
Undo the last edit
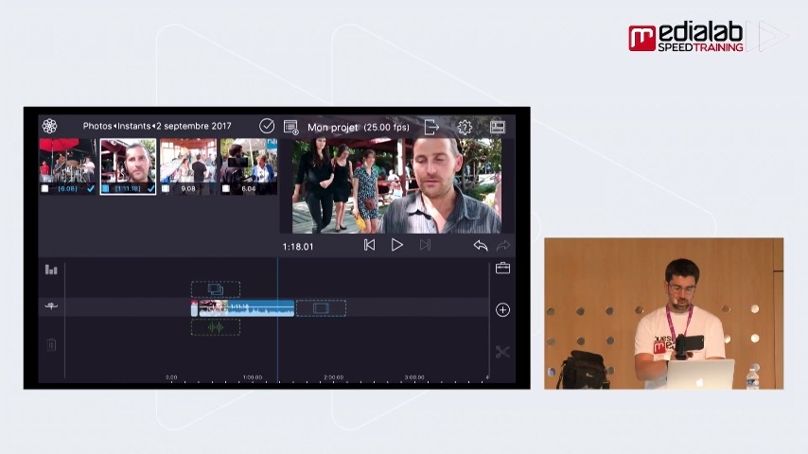[x=480, y=245]
